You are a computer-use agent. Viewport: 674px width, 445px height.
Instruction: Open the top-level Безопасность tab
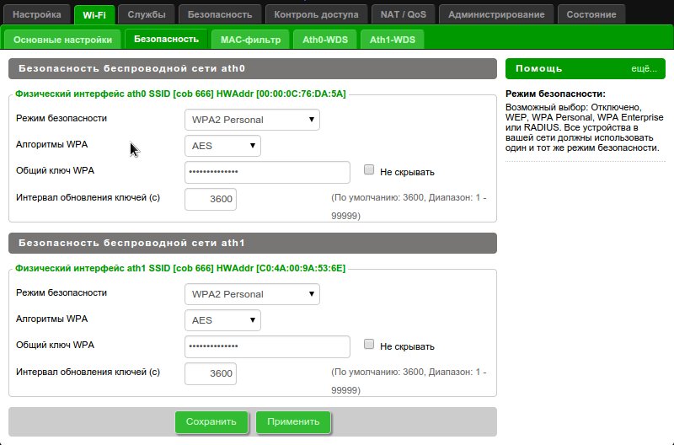(220, 14)
